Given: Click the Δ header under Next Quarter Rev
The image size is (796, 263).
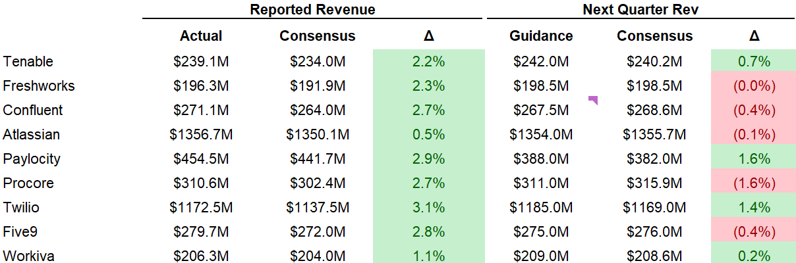Looking at the screenshot, I should click(754, 36).
